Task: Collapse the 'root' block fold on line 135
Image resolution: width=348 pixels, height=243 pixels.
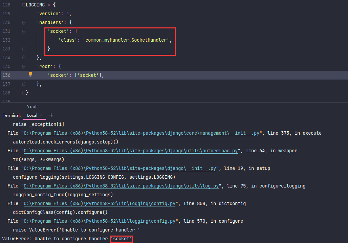Action: (24, 66)
